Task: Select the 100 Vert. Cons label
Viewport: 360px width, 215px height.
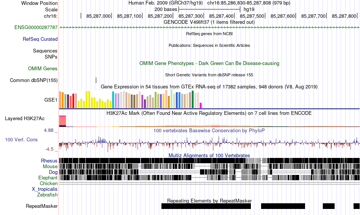Action: (21, 139)
